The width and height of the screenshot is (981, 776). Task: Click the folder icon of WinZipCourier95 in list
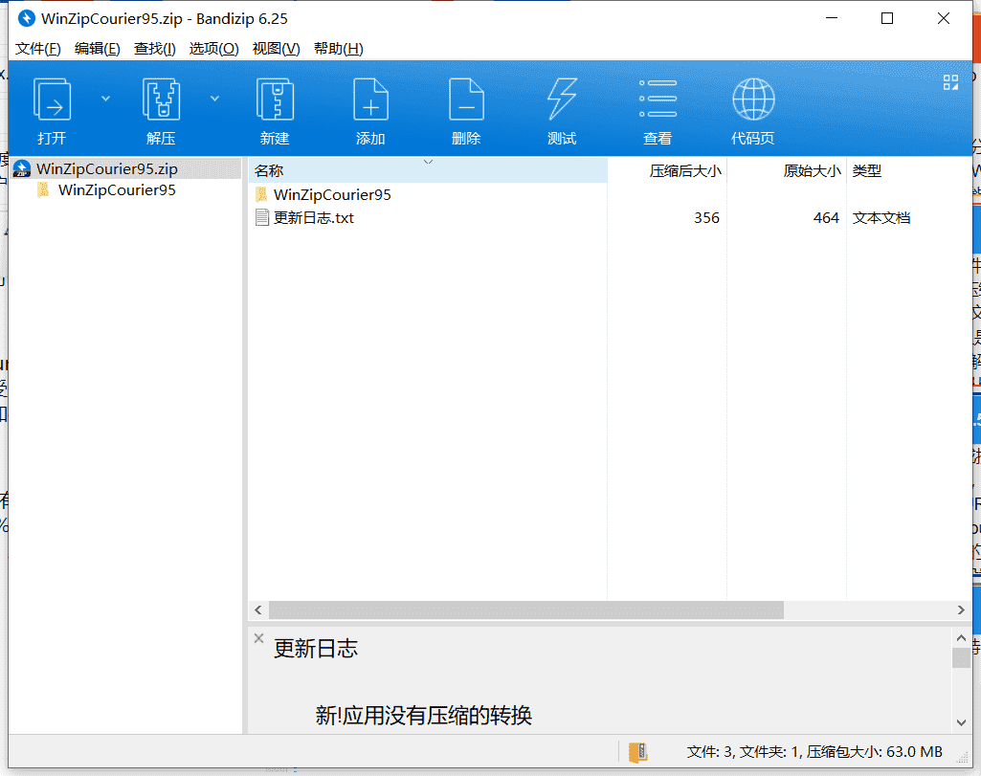[x=261, y=194]
